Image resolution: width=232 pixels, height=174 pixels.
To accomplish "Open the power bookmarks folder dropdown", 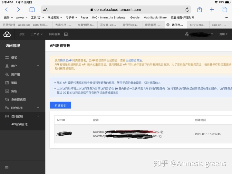I will [x=22, y=17].
